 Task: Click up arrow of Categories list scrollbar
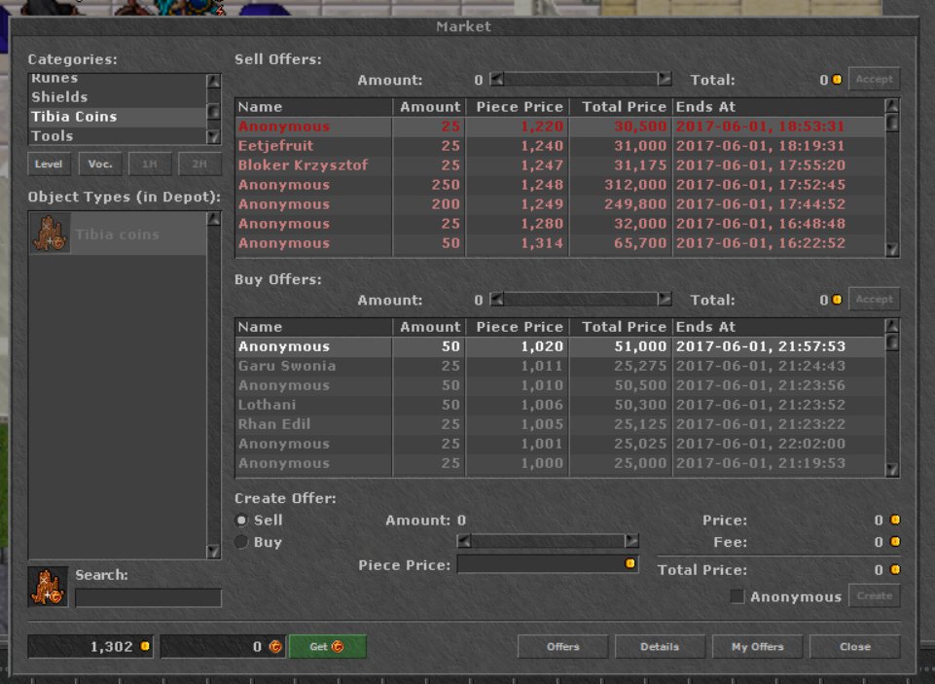point(213,81)
